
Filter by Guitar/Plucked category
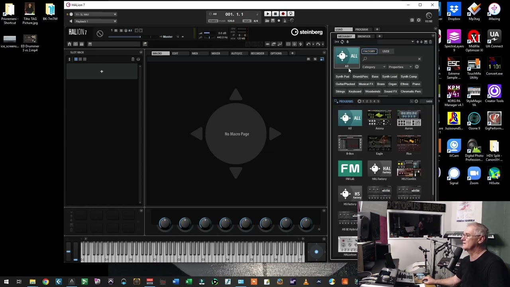coord(345,84)
